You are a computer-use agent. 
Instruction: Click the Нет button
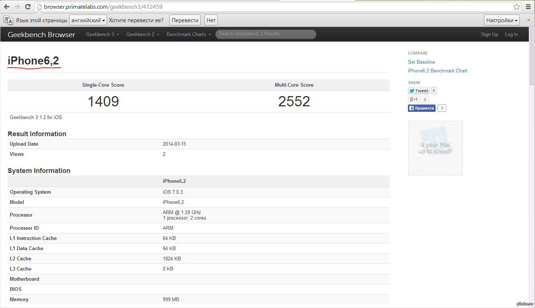pos(211,20)
